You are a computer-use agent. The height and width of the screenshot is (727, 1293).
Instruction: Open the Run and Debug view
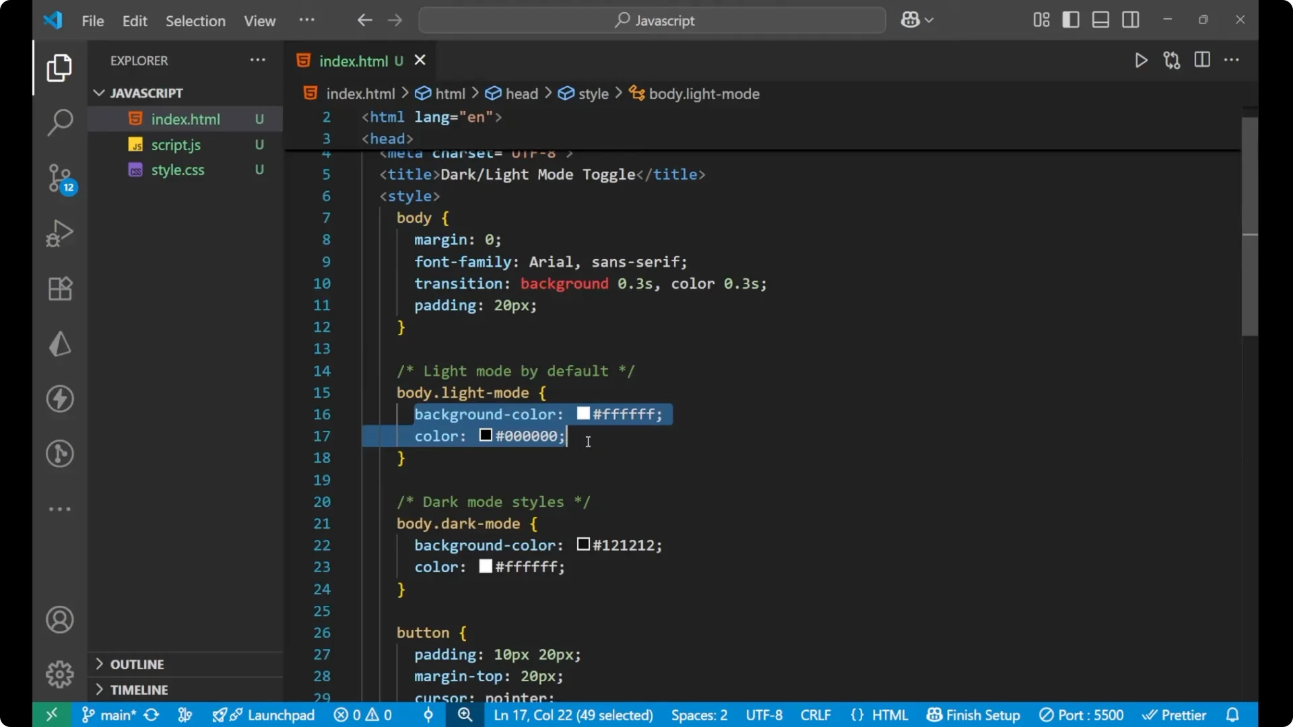[x=60, y=233]
